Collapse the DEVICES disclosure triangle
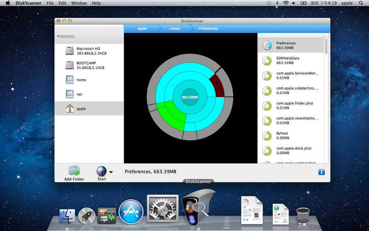This screenshot has height=231, width=369. 58,36
